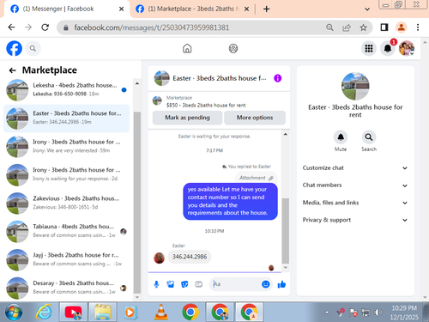This screenshot has width=429, height=322.
Task: Open the Attachment reply reference
Action: (256, 178)
